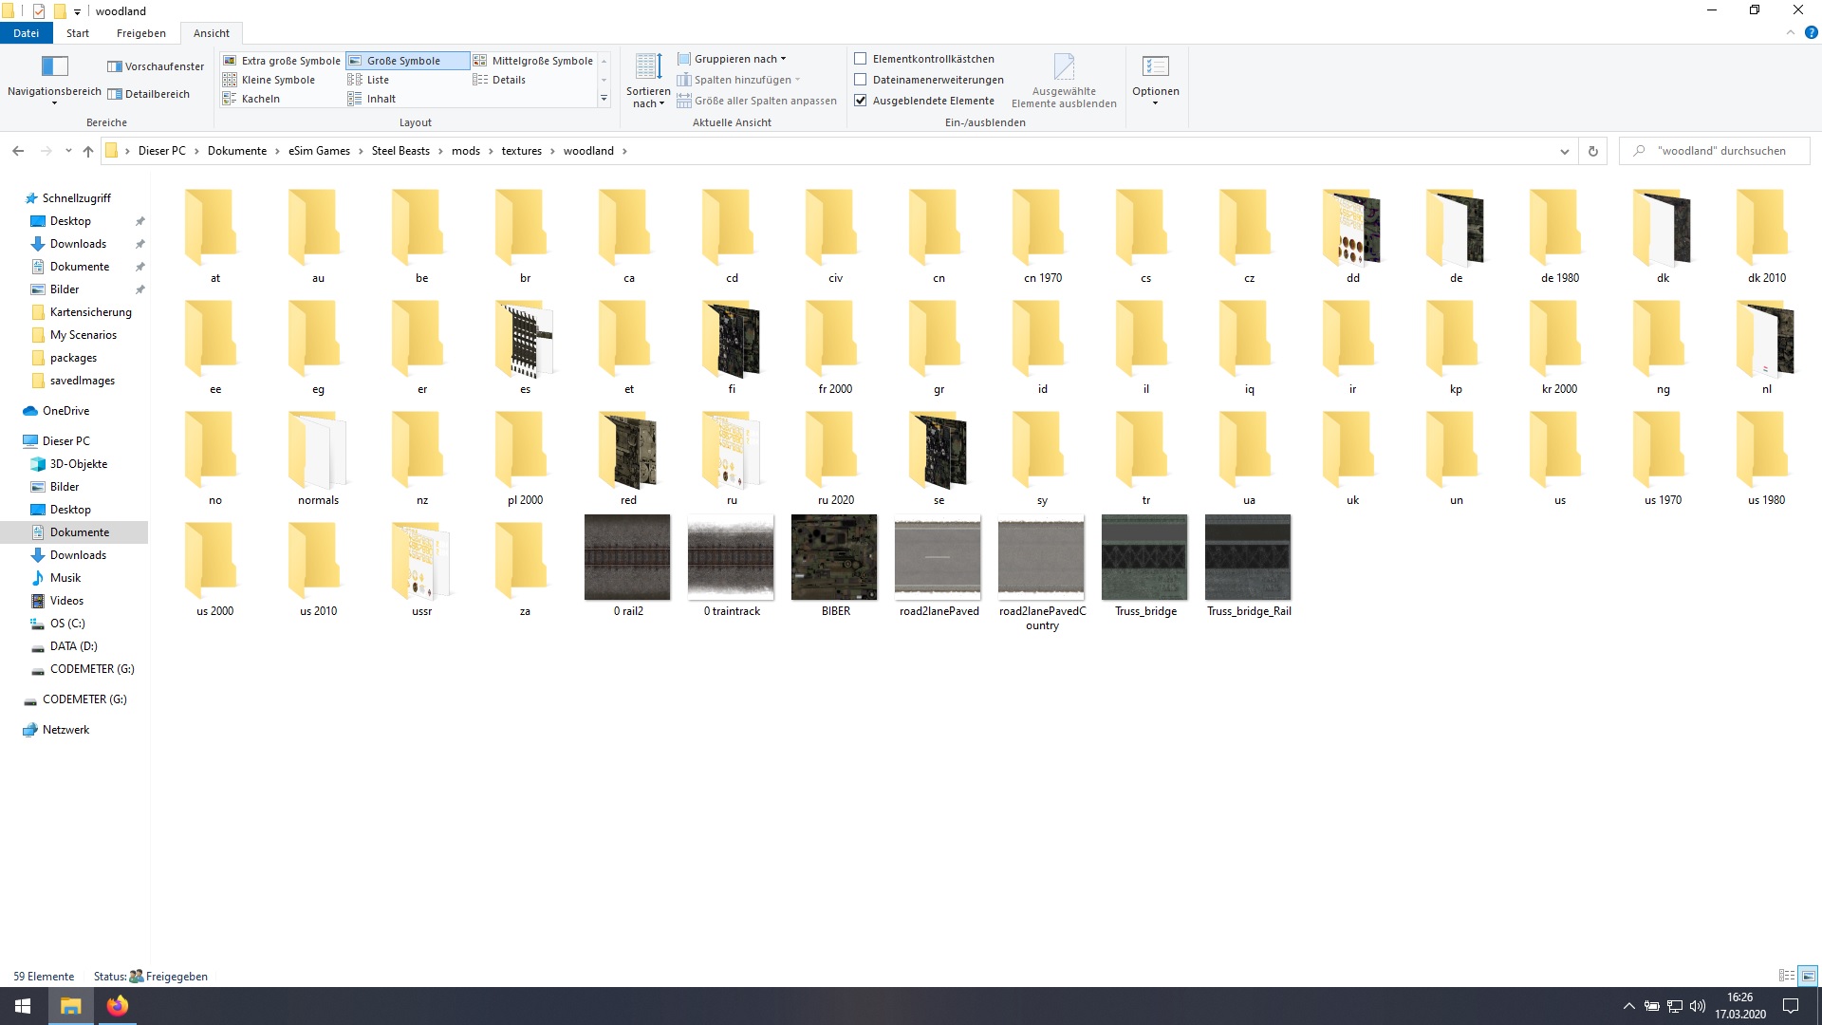Click the Up one level arrow
Image resolution: width=1822 pixels, height=1025 pixels.
[88, 151]
